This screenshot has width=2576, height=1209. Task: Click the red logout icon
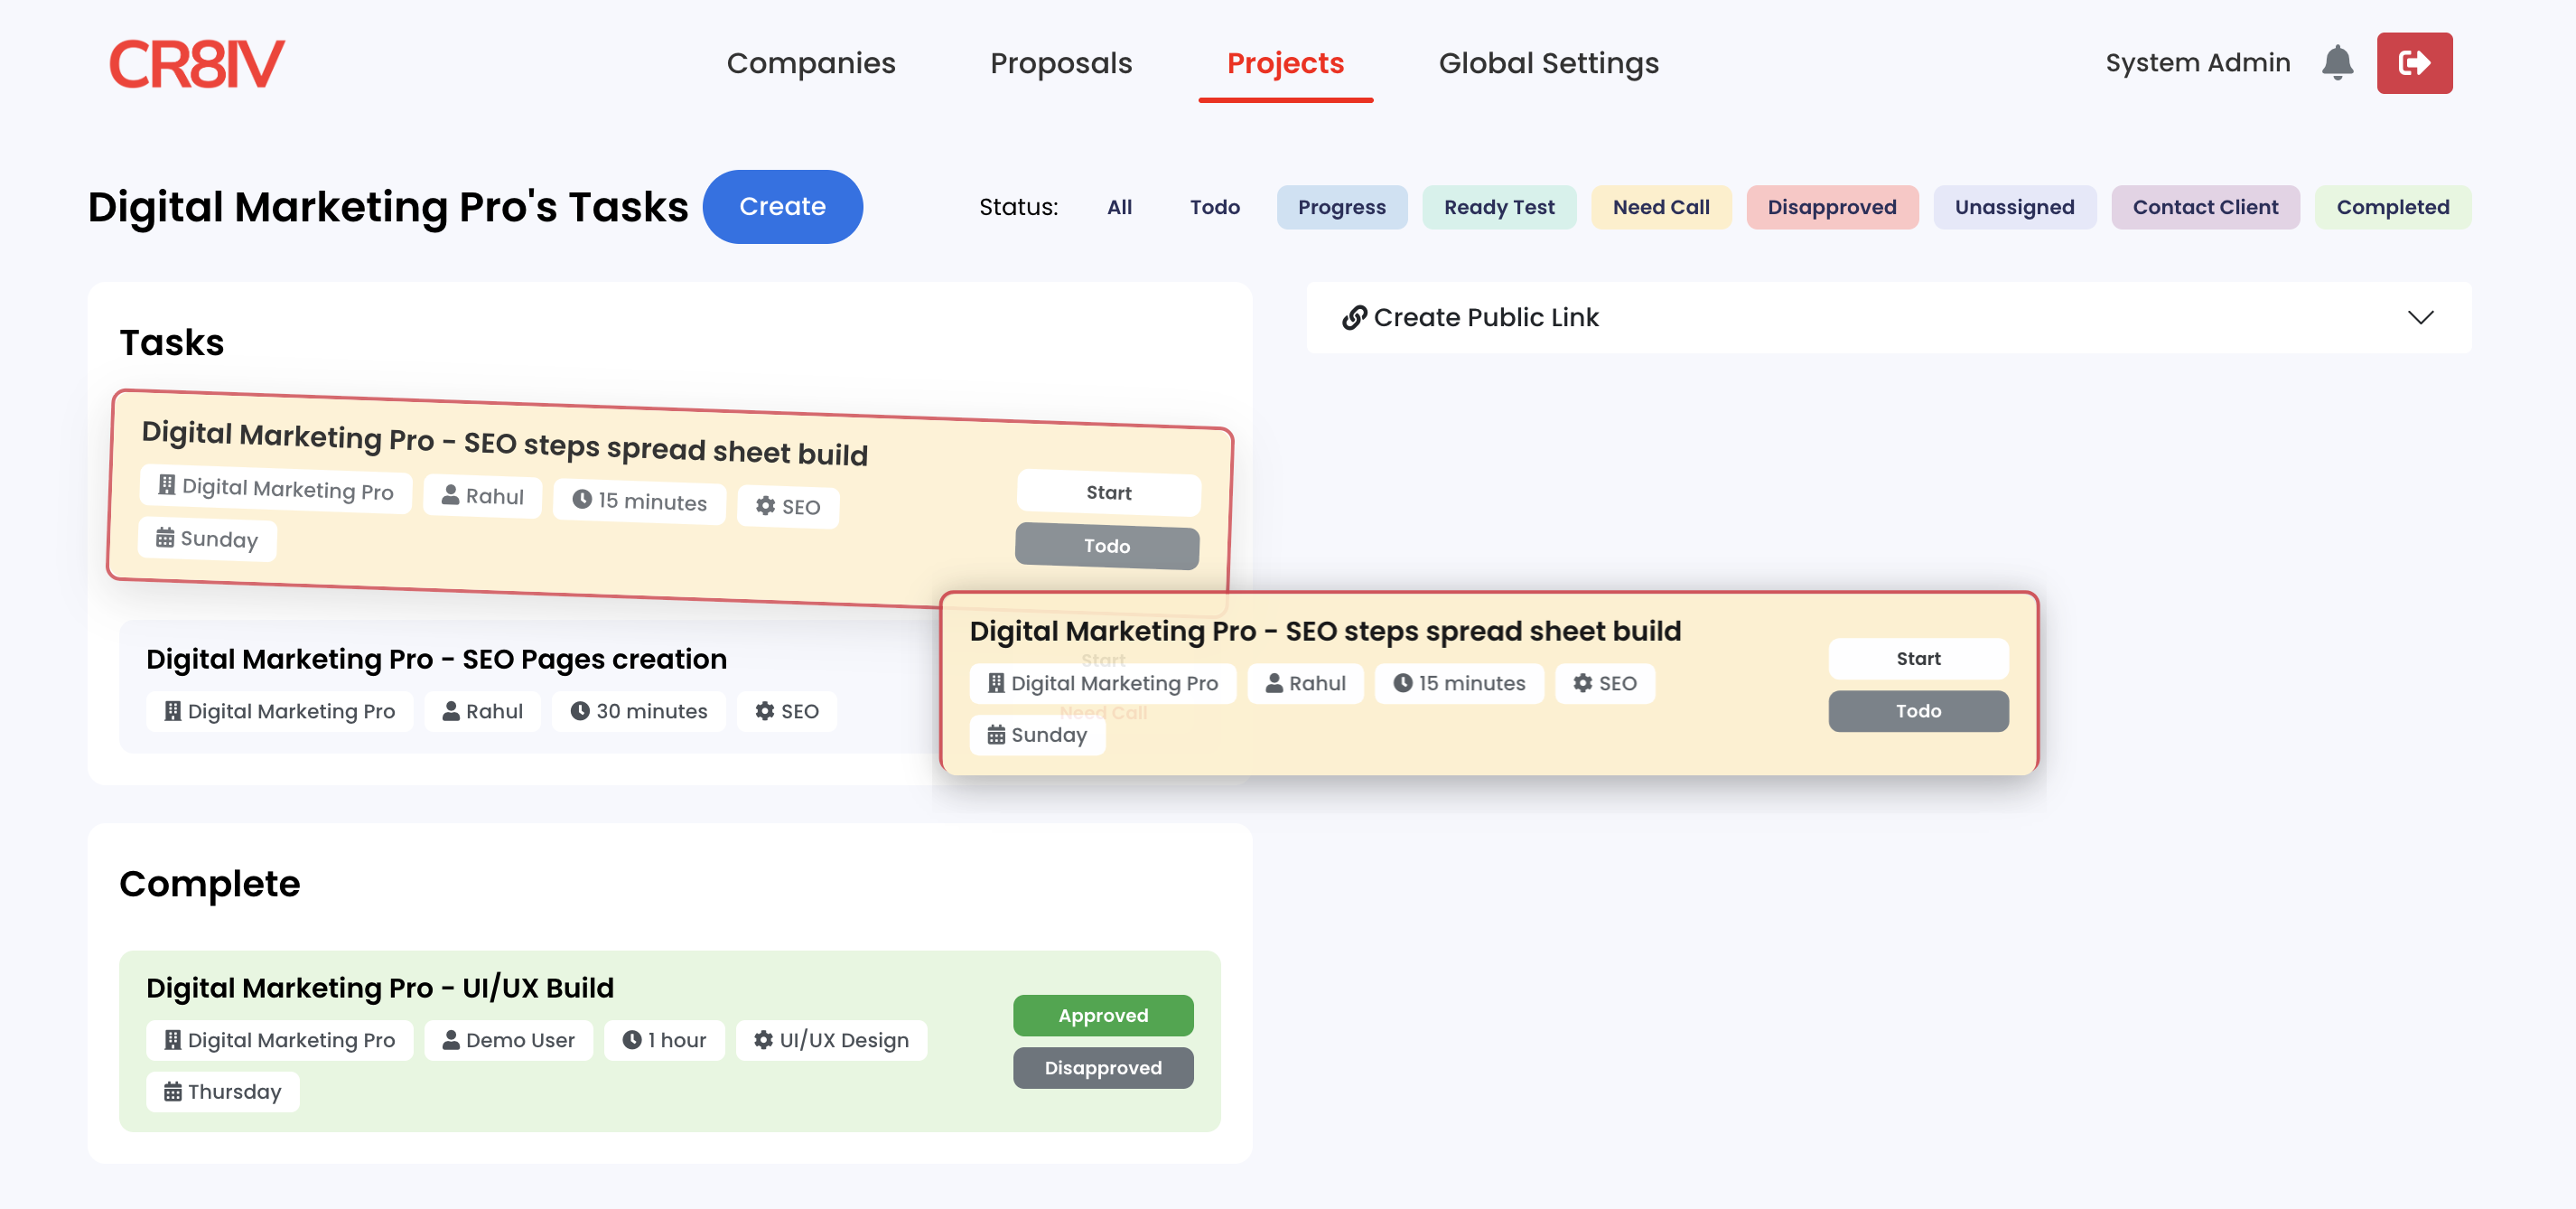point(2414,62)
